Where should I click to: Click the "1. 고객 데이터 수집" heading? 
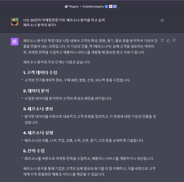pyautogui.click(x=40, y=72)
